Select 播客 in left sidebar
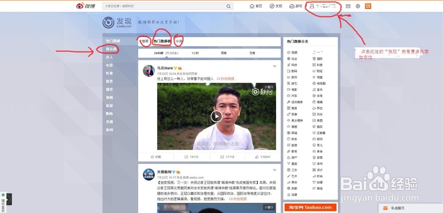Screen dimensions: 443x213 click(x=109, y=89)
